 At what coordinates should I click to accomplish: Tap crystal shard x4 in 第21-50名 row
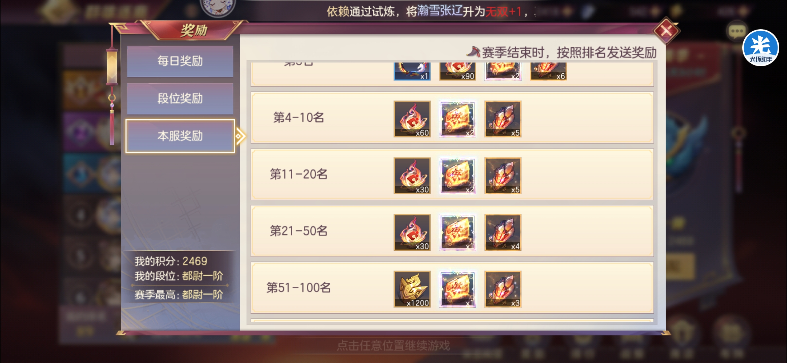(503, 233)
